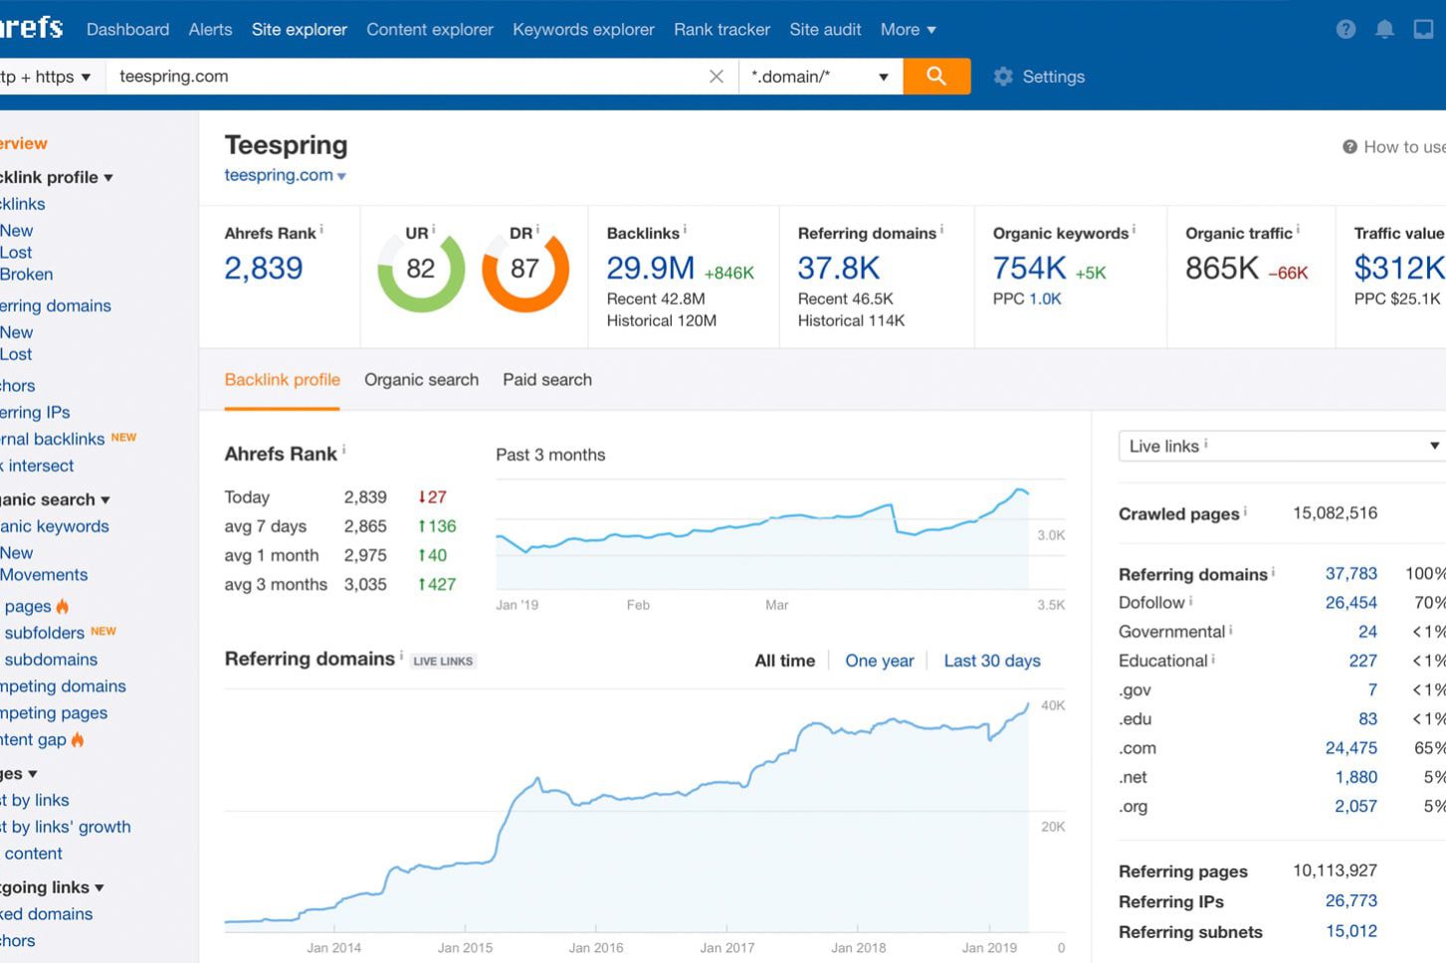Clear teespring.com using the X icon
Image resolution: width=1446 pixels, height=963 pixels.
(x=717, y=76)
